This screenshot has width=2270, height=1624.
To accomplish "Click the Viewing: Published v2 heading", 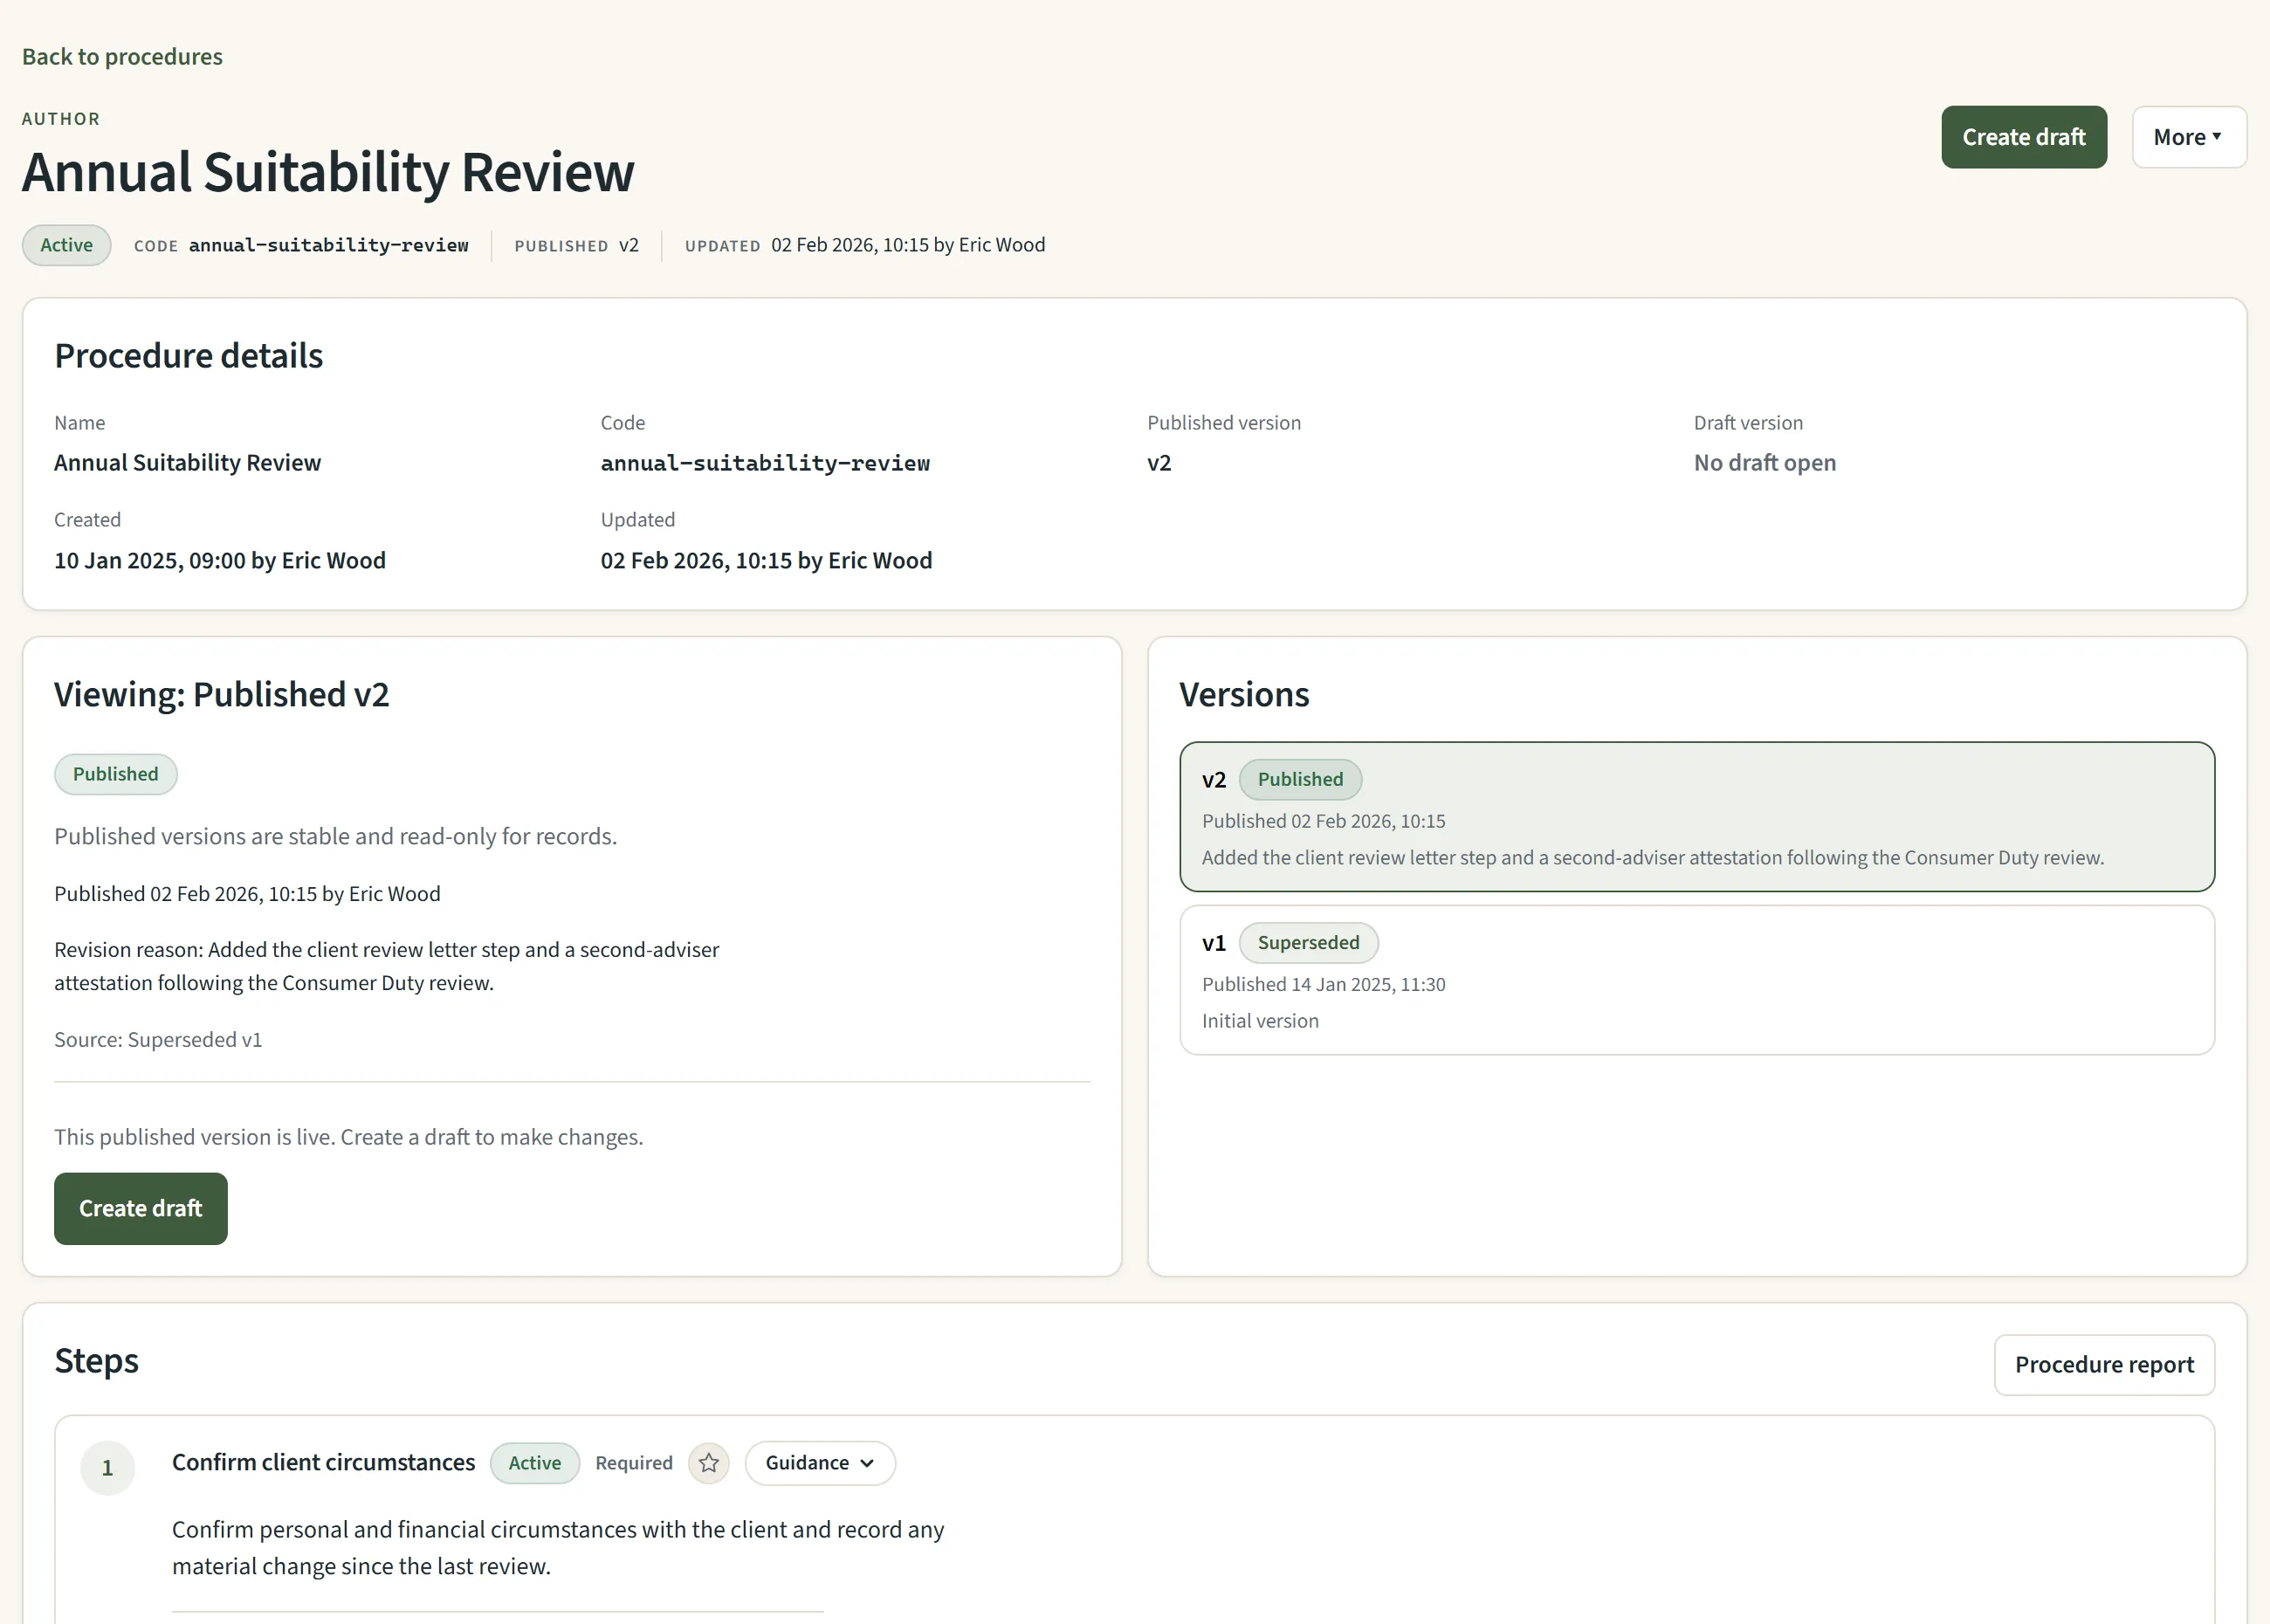I will click(221, 695).
